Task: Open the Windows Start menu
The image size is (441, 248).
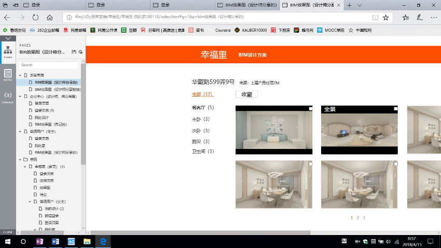Action: click(8, 242)
